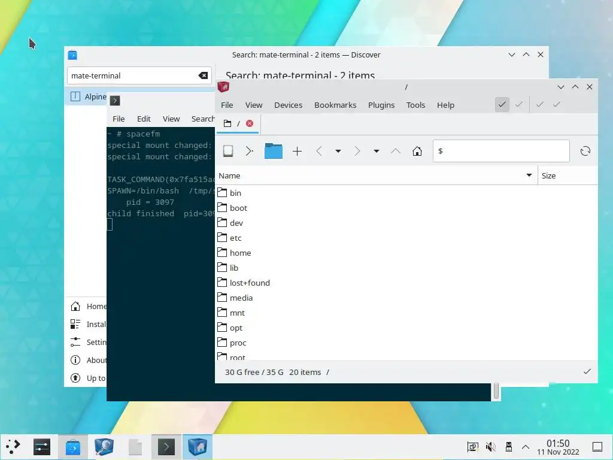Image resolution: width=613 pixels, height=460 pixels.
Task: Toggle SpaceFM panel 1 checkmark button
Action: point(502,104)
